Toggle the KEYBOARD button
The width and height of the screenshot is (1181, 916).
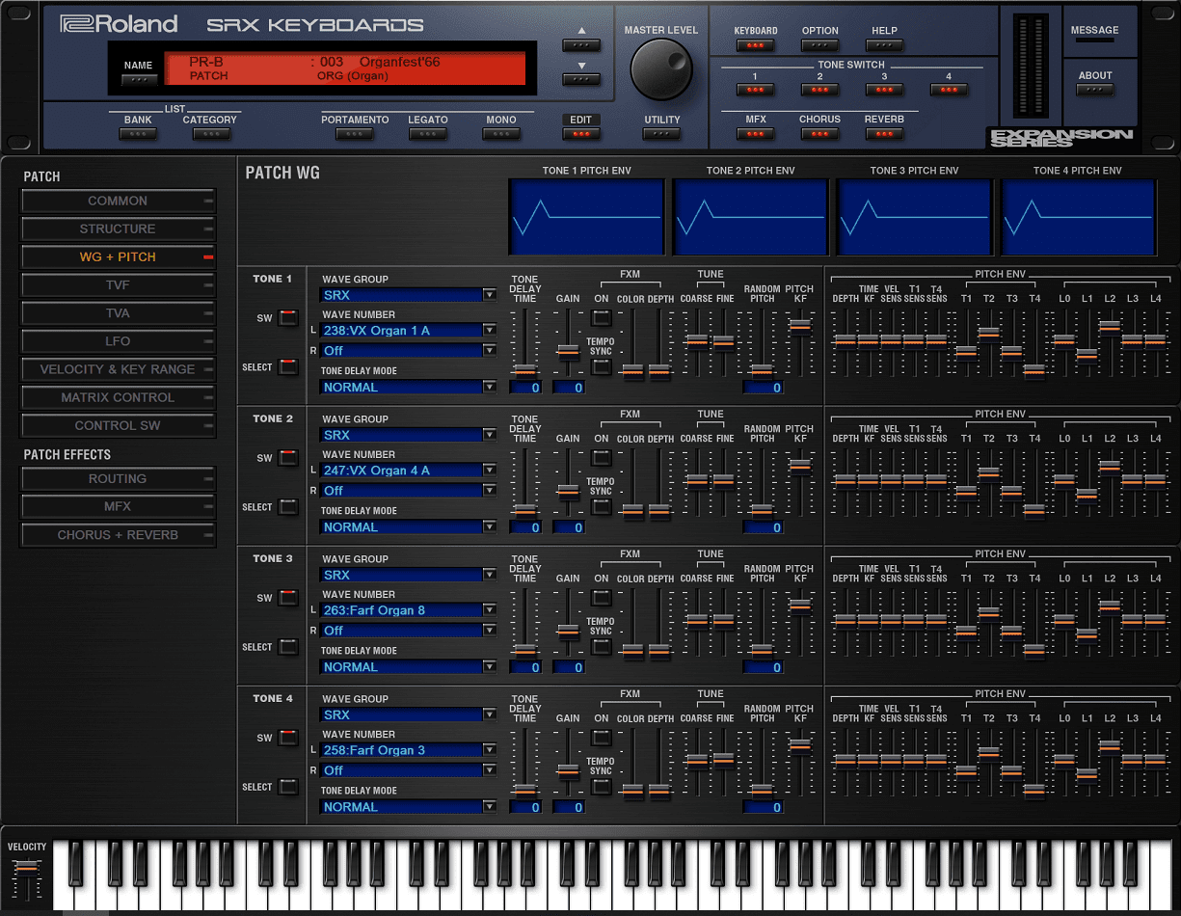(756, 45)
